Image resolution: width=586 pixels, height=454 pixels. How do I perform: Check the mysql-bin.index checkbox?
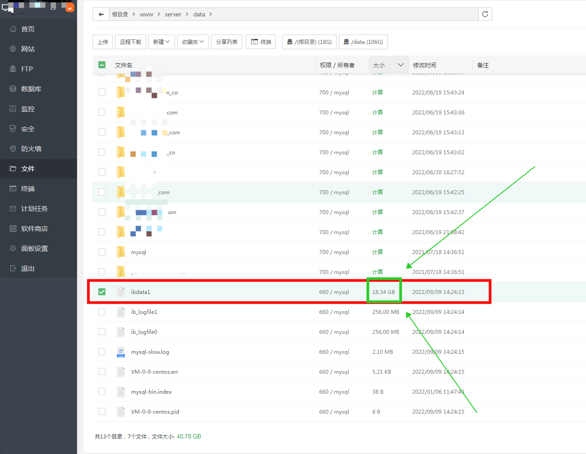102,391
